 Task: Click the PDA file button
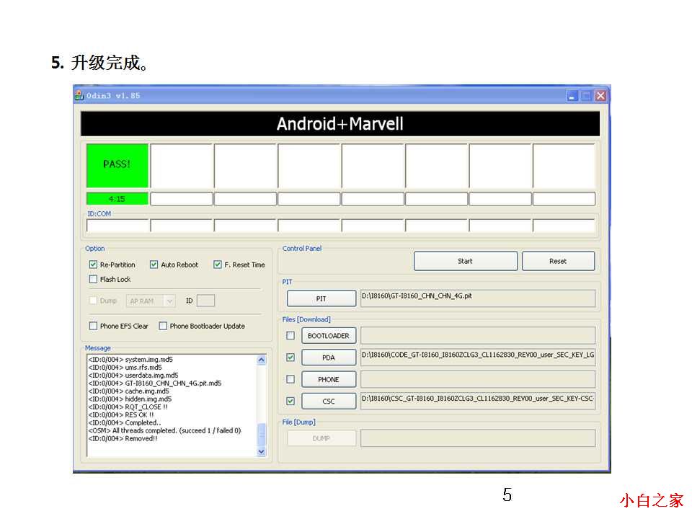tap(329, 357)
